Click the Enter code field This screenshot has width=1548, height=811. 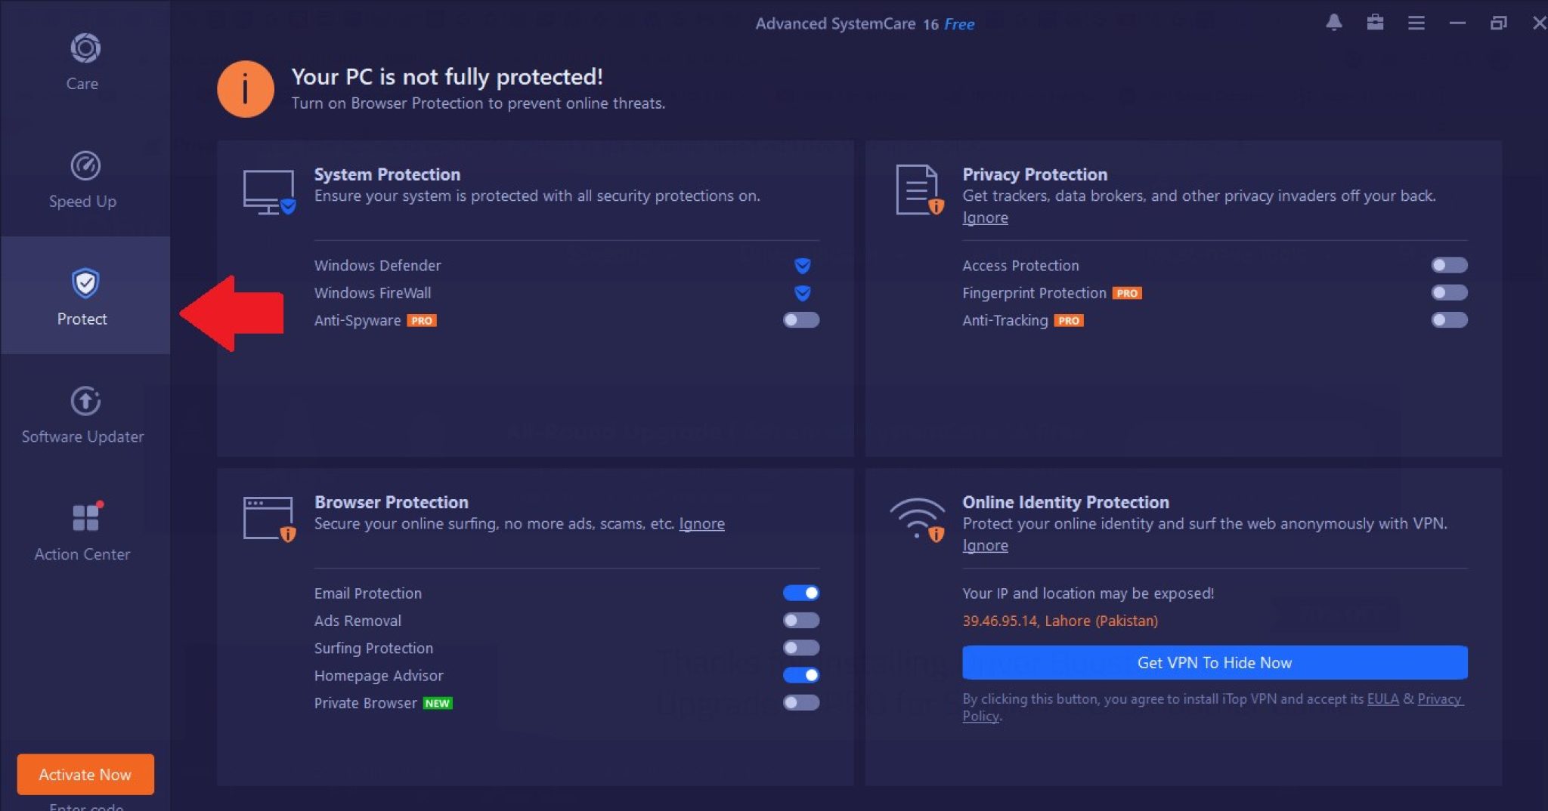click(x=85, y=806)
